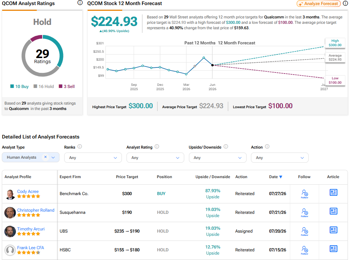
Task: Click the Analyze Forecast button
Action: point(318,4)
